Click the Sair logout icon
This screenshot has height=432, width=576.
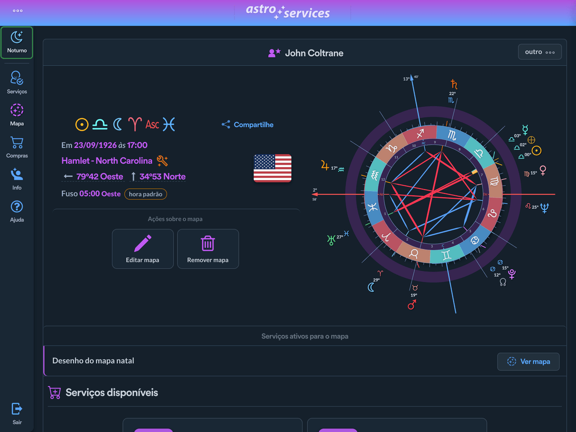[16, 411]
